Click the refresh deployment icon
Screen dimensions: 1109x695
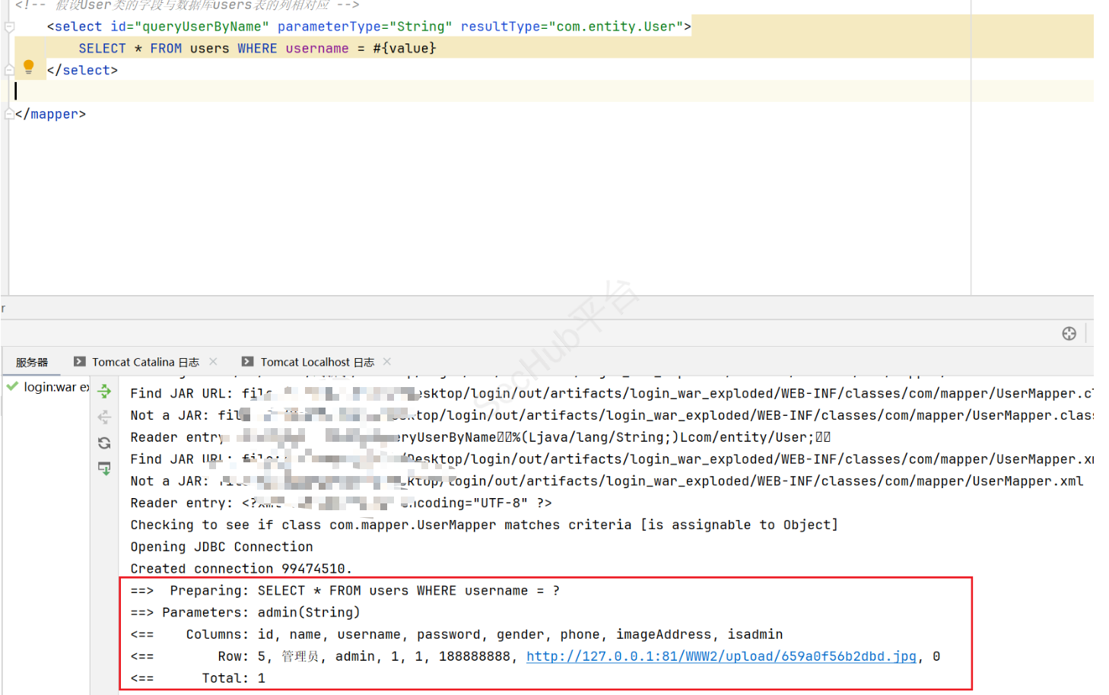click(104, 443)
